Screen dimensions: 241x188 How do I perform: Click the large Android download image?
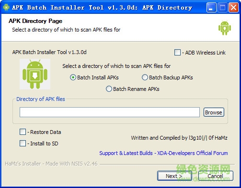35,74
